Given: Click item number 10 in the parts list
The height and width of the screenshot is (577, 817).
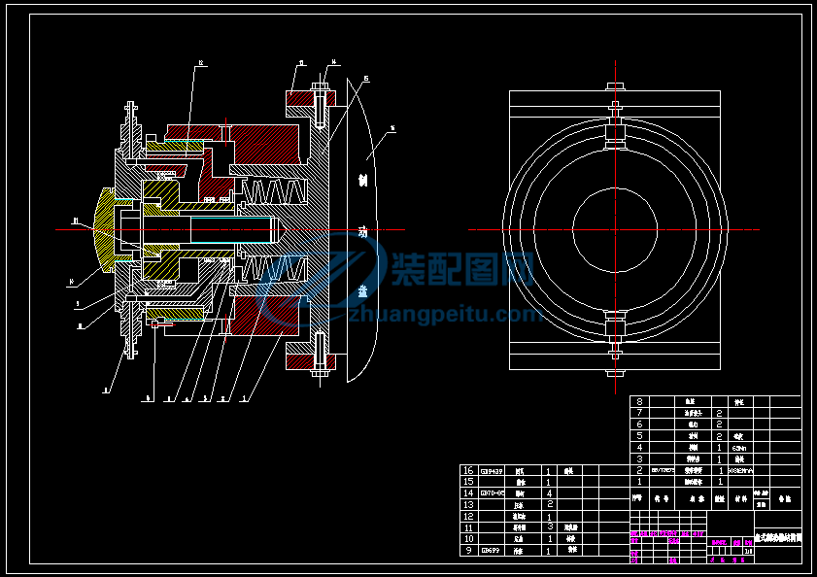Looking at the screenshot, I should [x=468, y=539].
